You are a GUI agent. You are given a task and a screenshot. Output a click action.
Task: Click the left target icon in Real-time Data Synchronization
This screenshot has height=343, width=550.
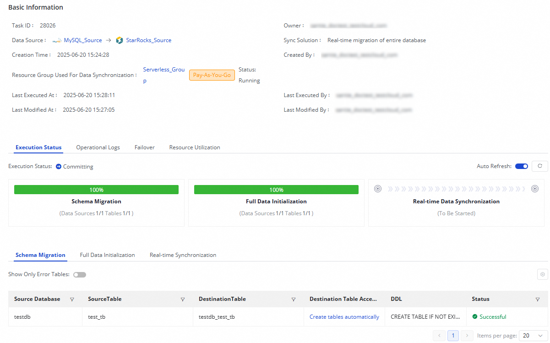click(378, 189)
